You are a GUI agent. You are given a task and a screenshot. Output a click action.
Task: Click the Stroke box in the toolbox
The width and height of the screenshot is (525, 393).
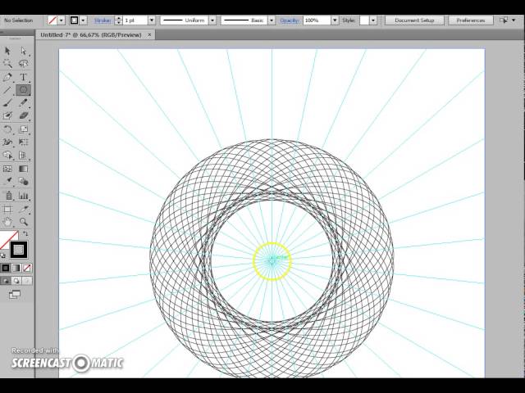click(x=19, y=249)
